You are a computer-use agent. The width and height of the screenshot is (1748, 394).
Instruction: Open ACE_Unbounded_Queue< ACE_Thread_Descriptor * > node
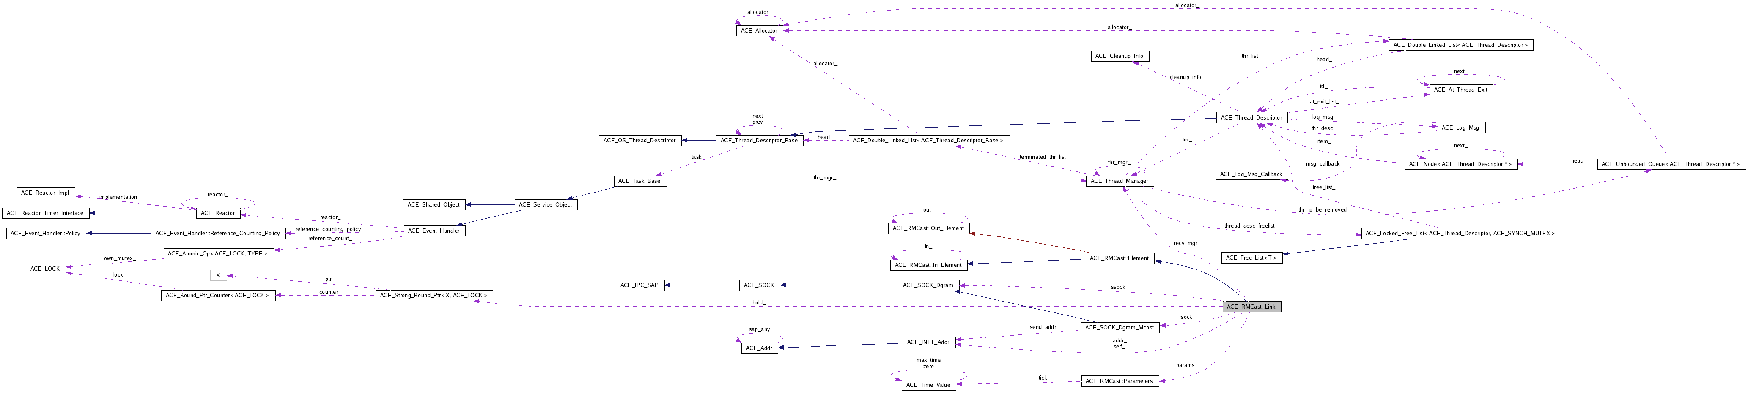1671,164
